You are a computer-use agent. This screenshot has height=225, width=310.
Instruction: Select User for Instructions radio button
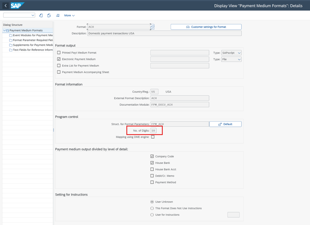coord(152,215)
